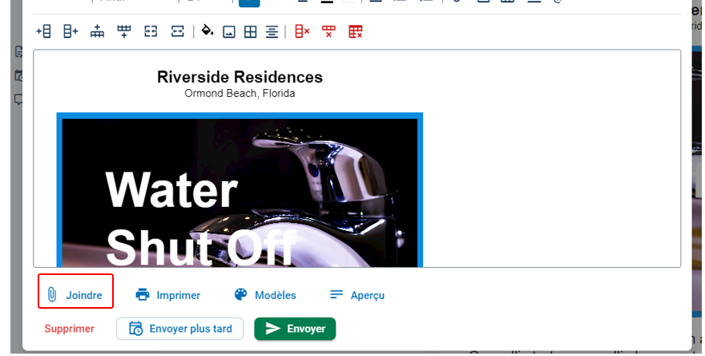The height and width of the screenshot is (356, 705).
Task: Insert a table column after
Action: point(70,31)
